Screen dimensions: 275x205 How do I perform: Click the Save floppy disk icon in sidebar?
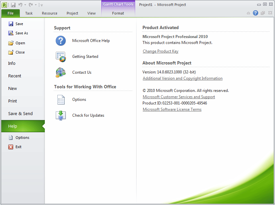pyautogui.click(x=11, y=24)
